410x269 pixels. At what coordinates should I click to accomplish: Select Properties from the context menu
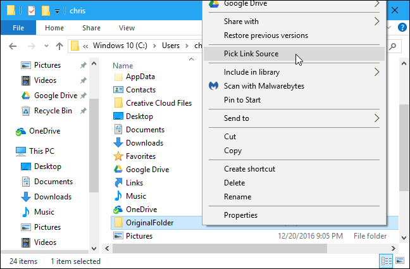click(x=240, y=215)
